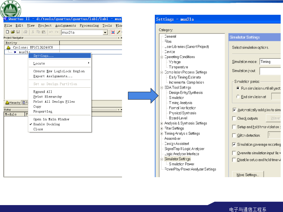Click the Open folder toolbar icon
This screenshot has height=212, width=283.
(13, 32)
